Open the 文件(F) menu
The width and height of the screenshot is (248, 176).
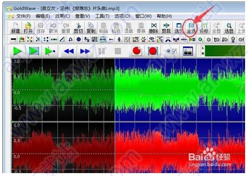click(x=23, y=16)
